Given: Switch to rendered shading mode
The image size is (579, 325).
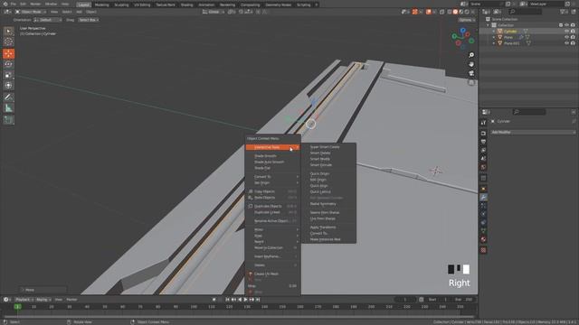Looking at the screenshot, I should click(467, 12).
